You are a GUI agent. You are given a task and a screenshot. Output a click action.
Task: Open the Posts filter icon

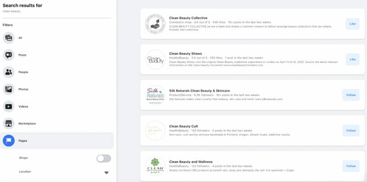click(x=9, y=55)
